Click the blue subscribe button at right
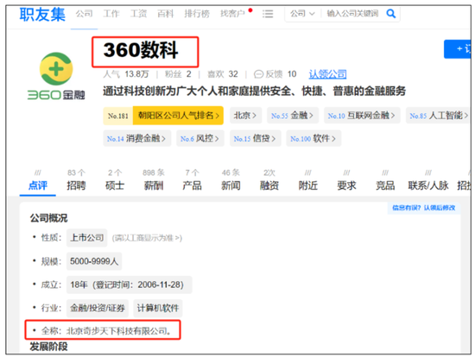Screen dimensions: 475x357 [x=458, y=49]
